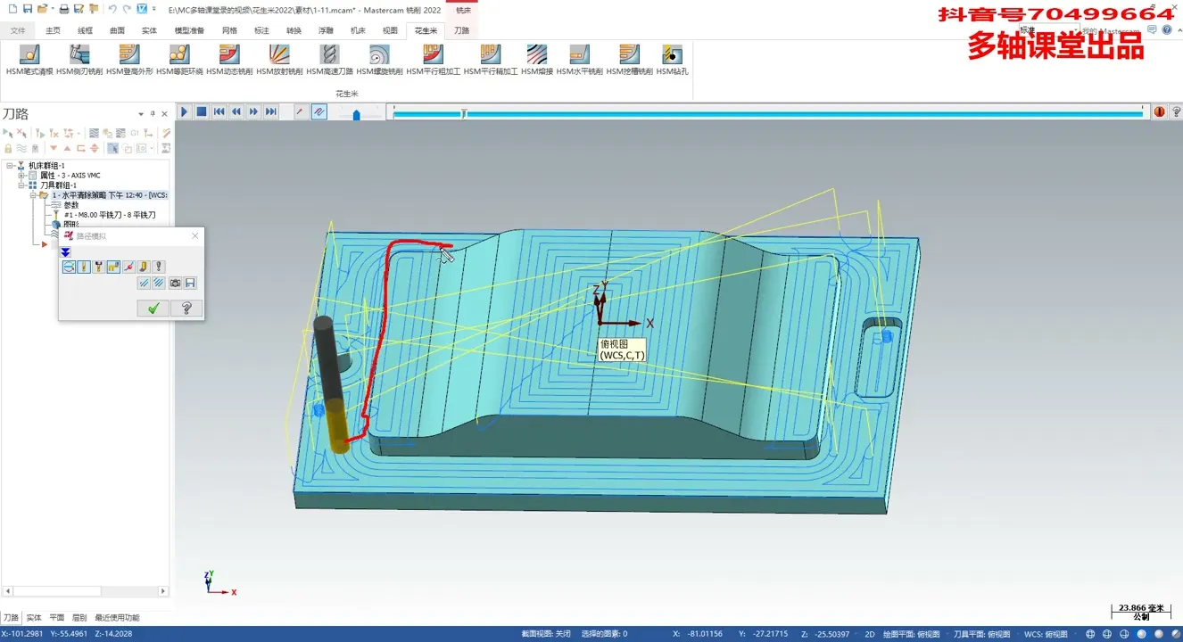This screenshot has width=1183, height=642.
Task: Expand the 属性 - 3 - AXIS VMC node
Action: click(x=21, y=176)
